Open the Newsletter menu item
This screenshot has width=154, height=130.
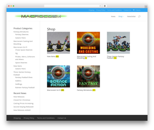(x=131, y=17)
